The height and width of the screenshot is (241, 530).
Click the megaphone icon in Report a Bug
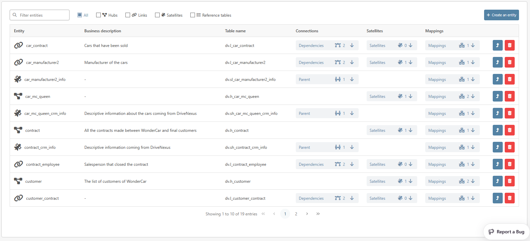point(491,232)
